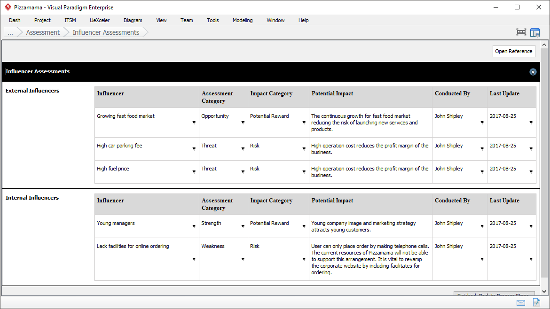Click the '...' breadcrumb to show parent levels
Screen dimensions: 550x309
tap(10, 32)
